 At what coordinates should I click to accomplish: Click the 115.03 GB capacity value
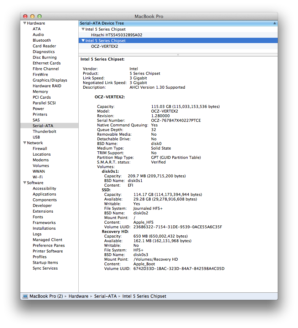(185, 106)
